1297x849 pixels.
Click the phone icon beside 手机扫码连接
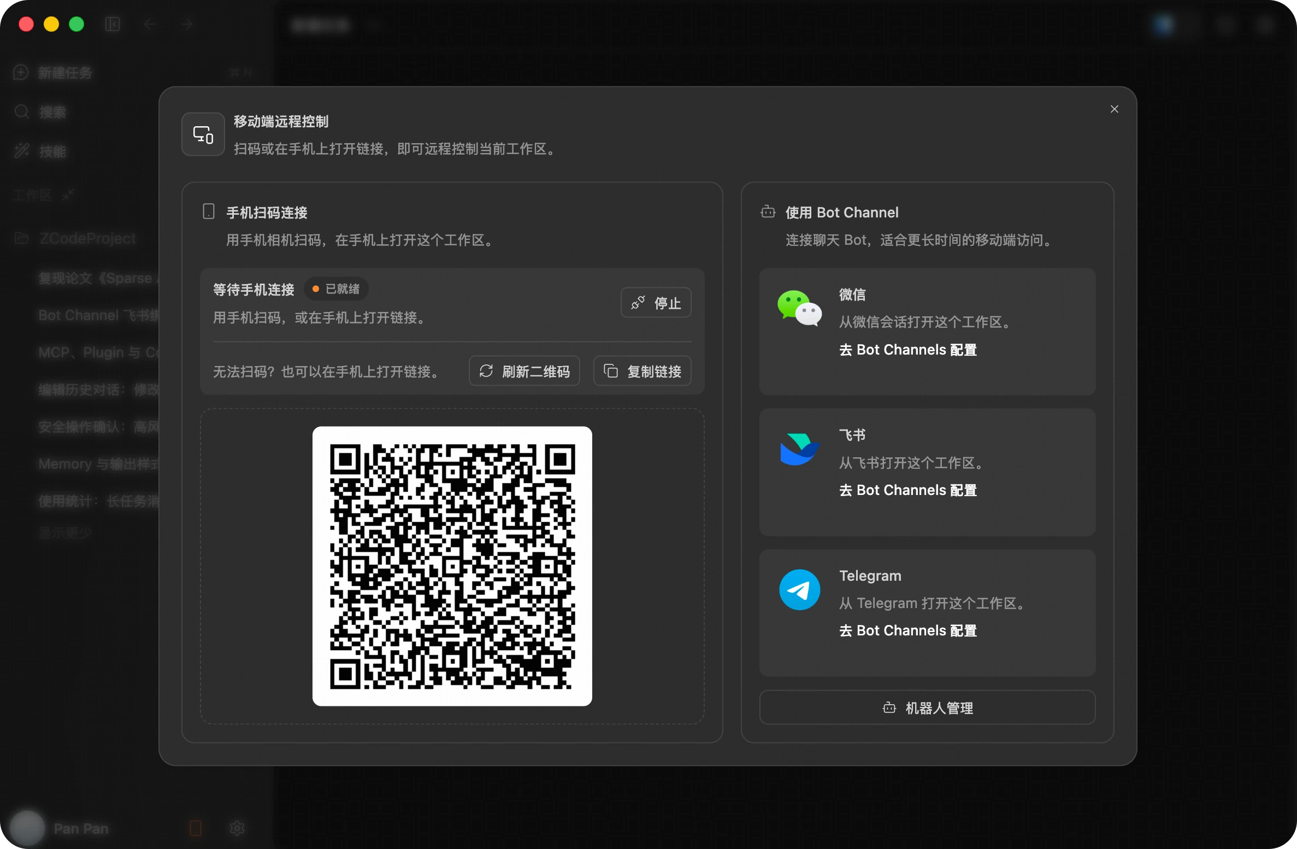208,212
